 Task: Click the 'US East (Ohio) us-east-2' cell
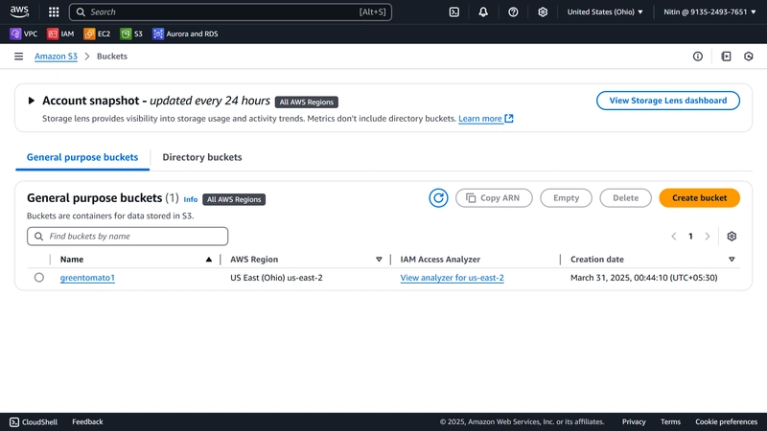276,278
